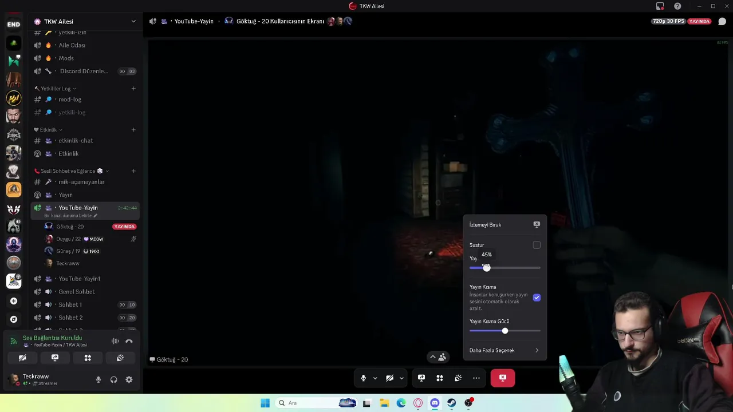Select the YouTube-Yayin voice channel

click(x=85, y=210)
